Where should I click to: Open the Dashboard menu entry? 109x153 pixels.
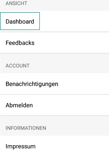(x=20, y=21)
